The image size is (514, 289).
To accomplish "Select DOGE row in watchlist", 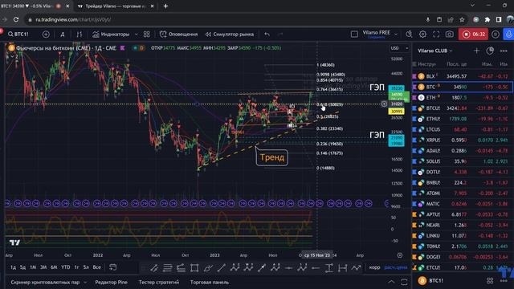I will click(463, 257).
